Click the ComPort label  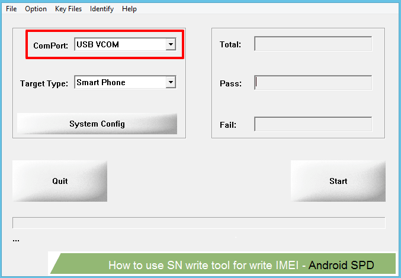(50, 46)
